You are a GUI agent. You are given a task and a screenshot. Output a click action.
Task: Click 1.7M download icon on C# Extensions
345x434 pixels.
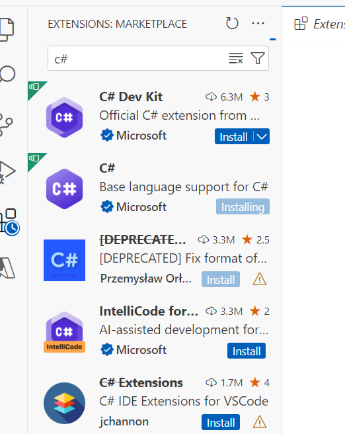pos(211,382)
